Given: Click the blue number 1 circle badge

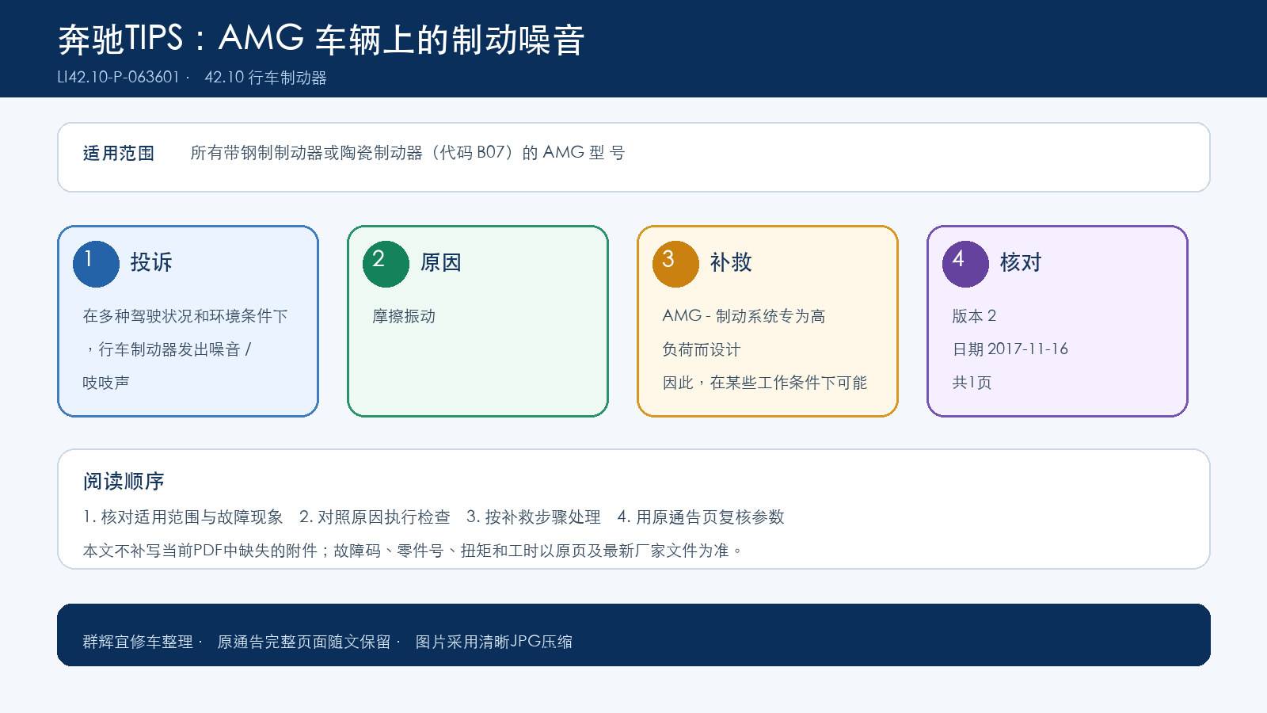Looking at the screenshot, I should [x=96, y=264].
